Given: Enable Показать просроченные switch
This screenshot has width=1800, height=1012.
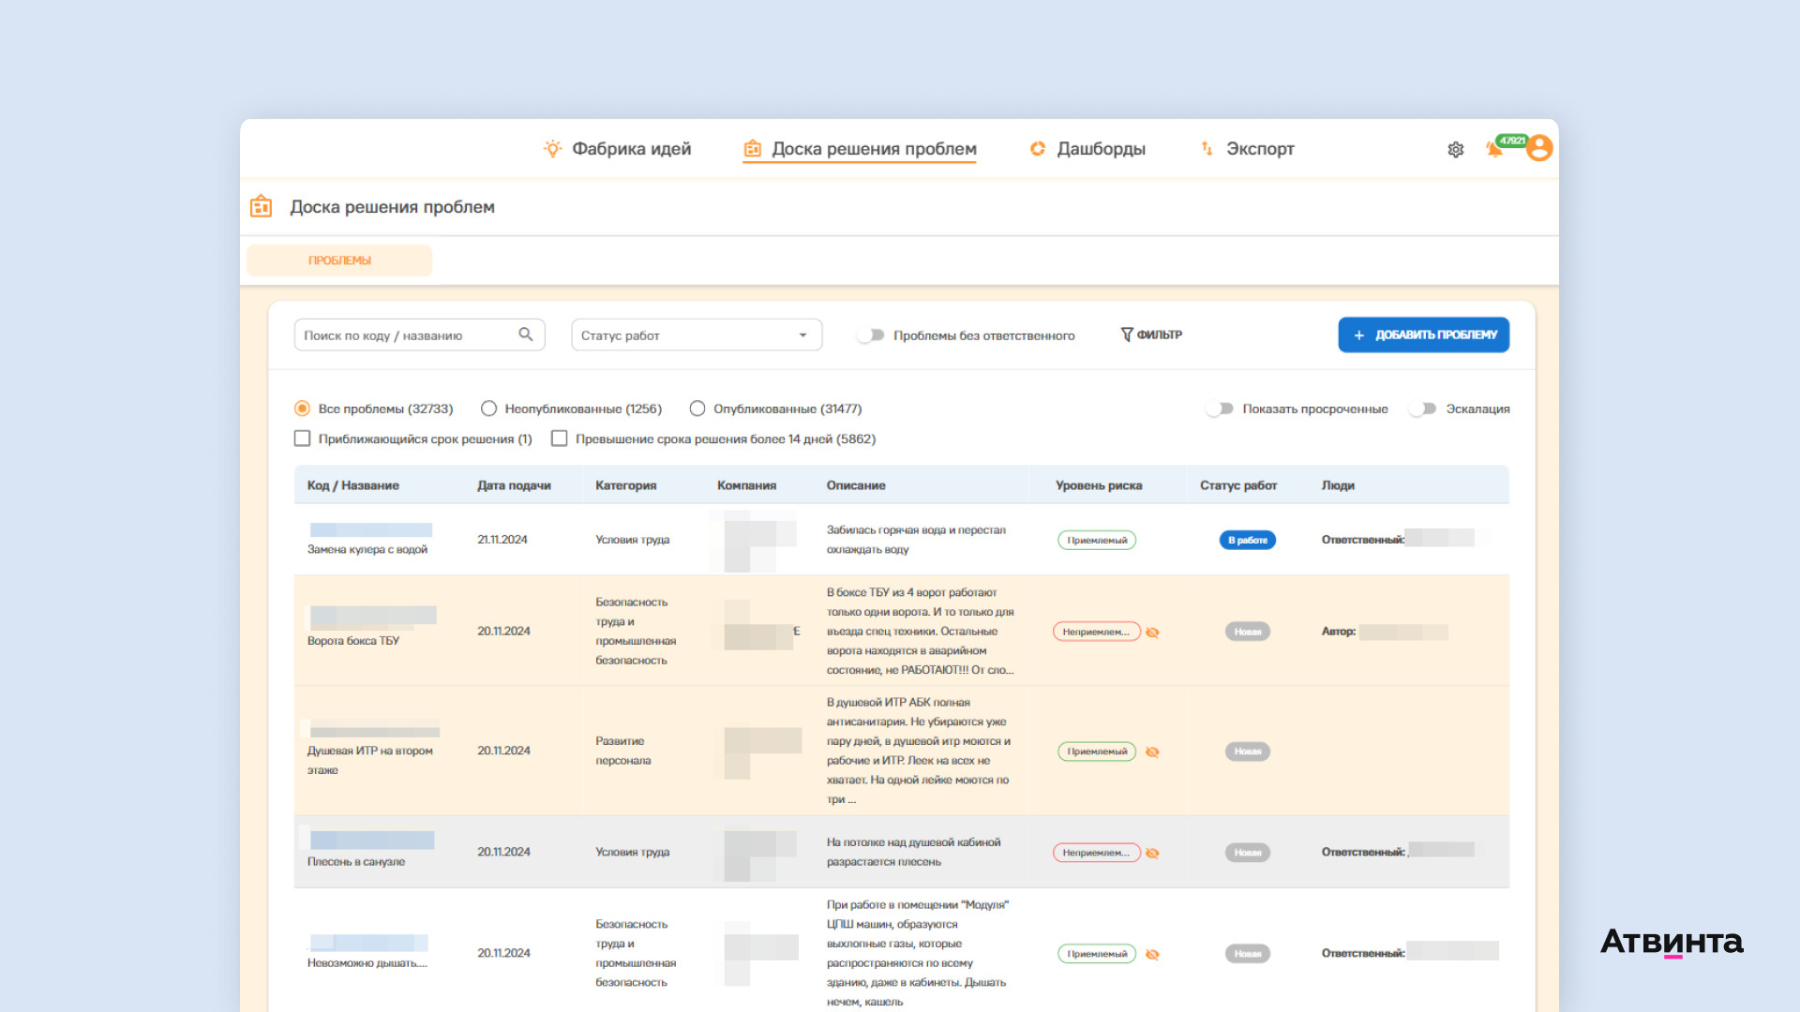Looking at the screenshot, I should click(1220, 409).
